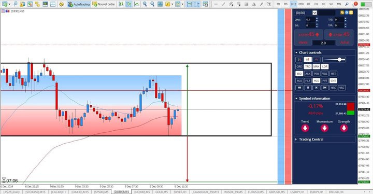This screenshot has height=194, width=373.
Task: Switch timeframe to H4
Action: point(316,4)
